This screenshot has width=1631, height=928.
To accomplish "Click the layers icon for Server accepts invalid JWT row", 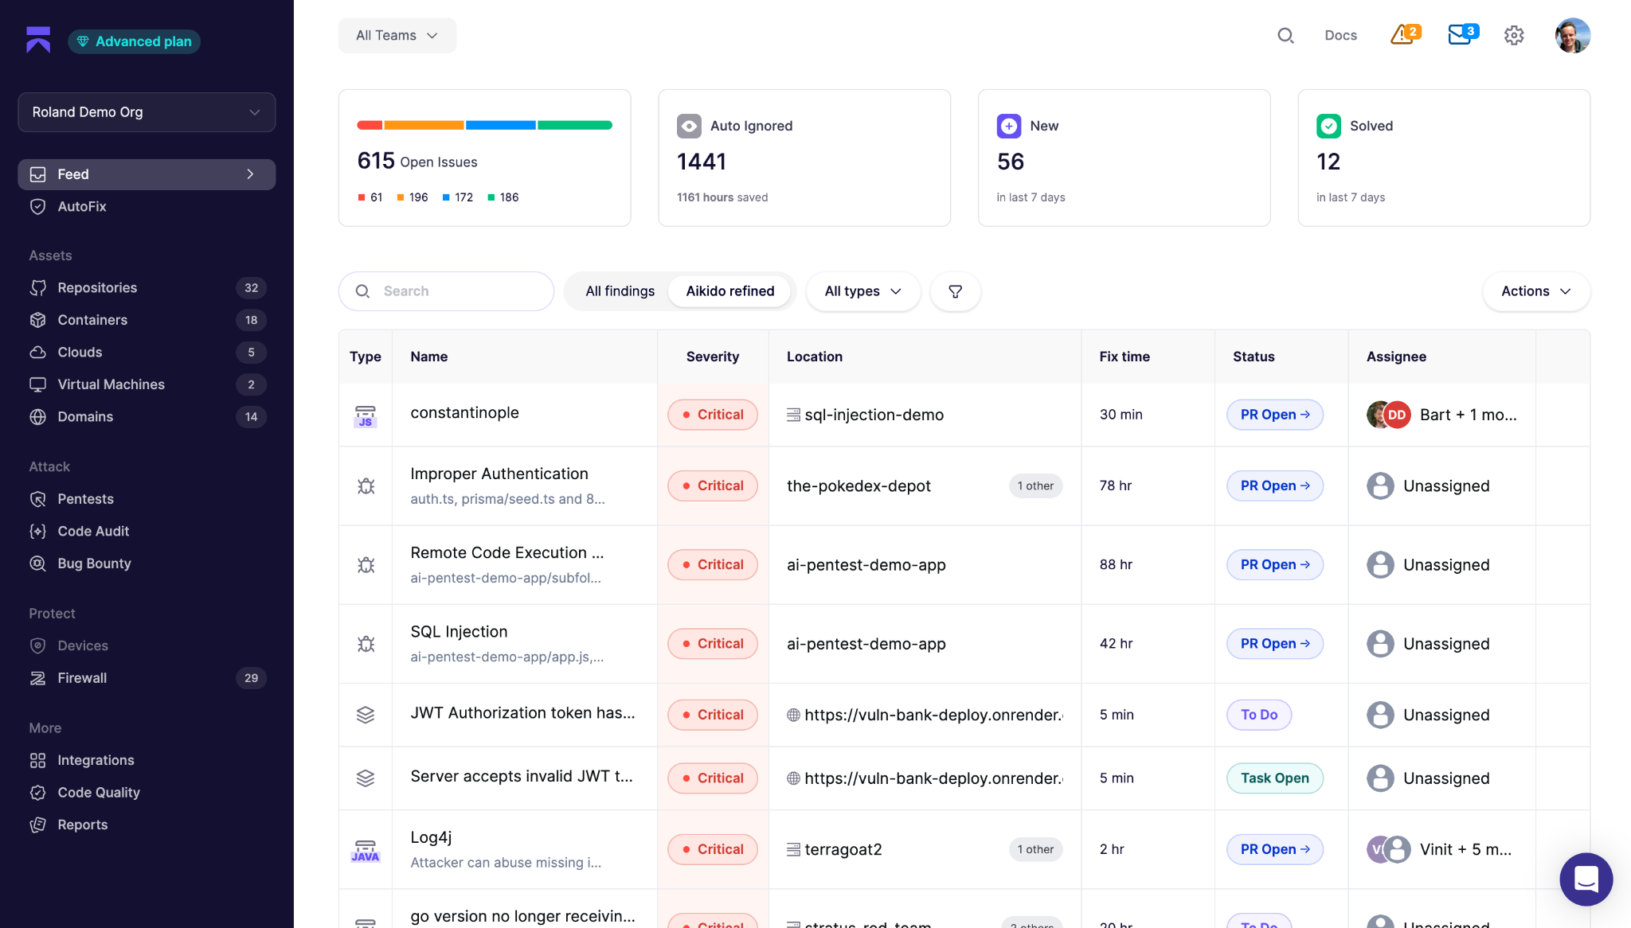I will point(366,778).
